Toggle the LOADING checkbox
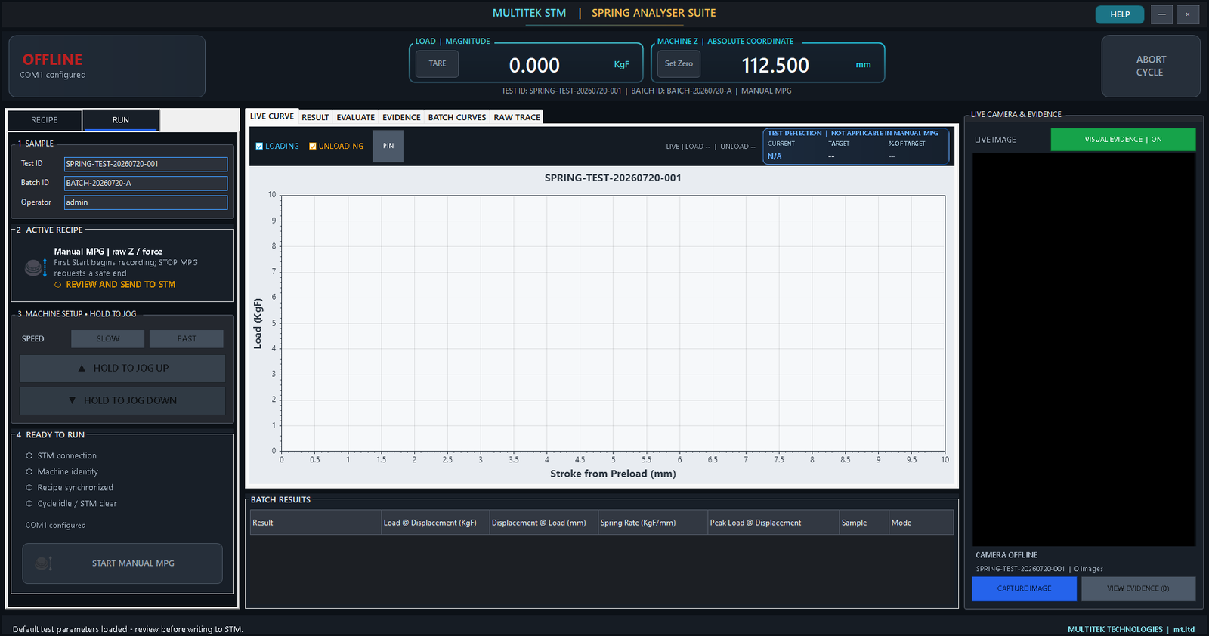This screenshot has width=1209, height=636. (x=259, y=147)
